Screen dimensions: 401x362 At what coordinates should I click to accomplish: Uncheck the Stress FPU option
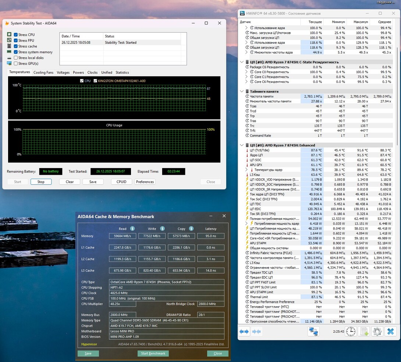tap(16, 40)
